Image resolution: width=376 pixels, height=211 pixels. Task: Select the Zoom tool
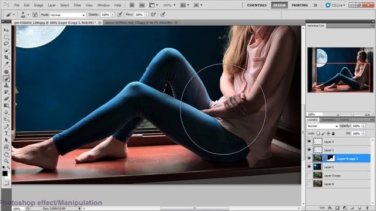pyautogui.click(x=6, y=161)
